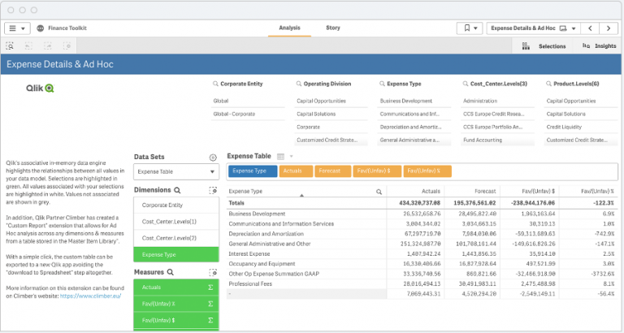
Task: Switch to the Analysis tab
Action: coord(289,28)
